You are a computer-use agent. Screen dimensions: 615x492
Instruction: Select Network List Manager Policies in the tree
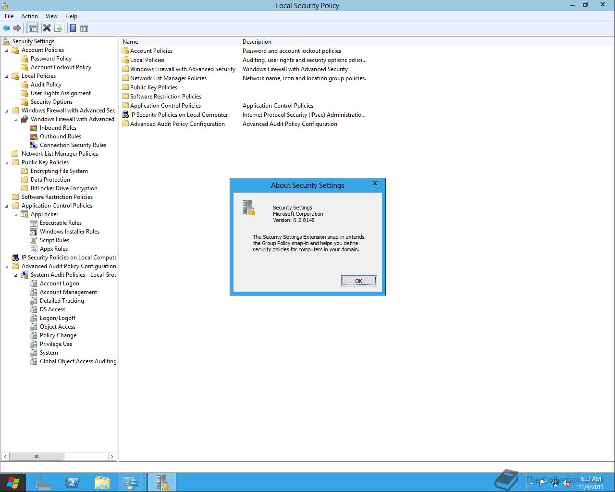[60, 154]
